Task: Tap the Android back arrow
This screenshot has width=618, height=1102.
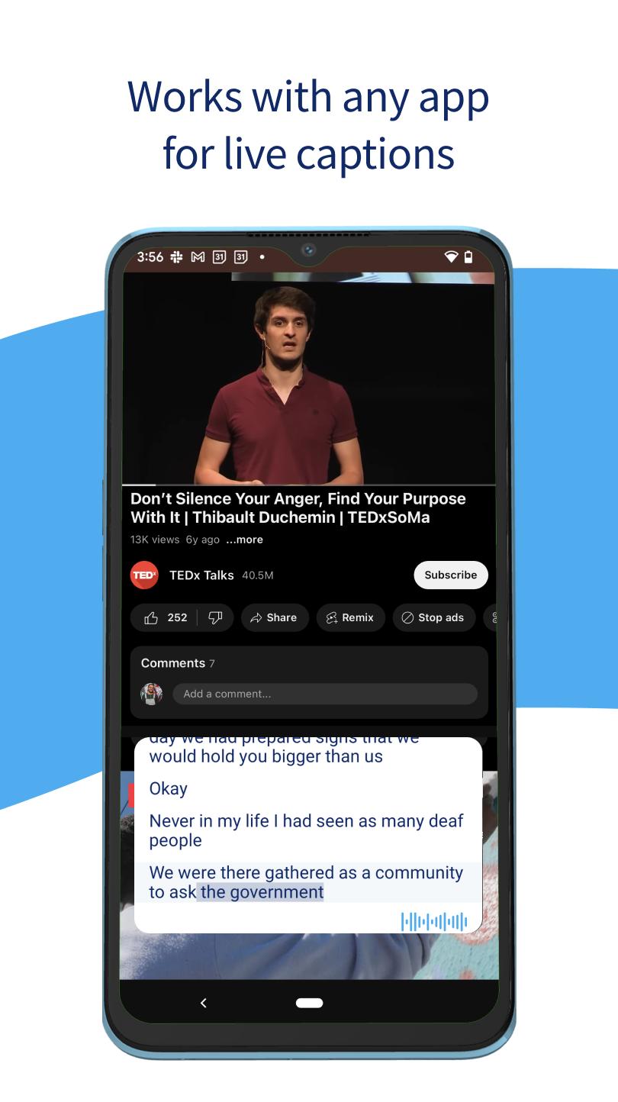Action: click(203, 1003)
